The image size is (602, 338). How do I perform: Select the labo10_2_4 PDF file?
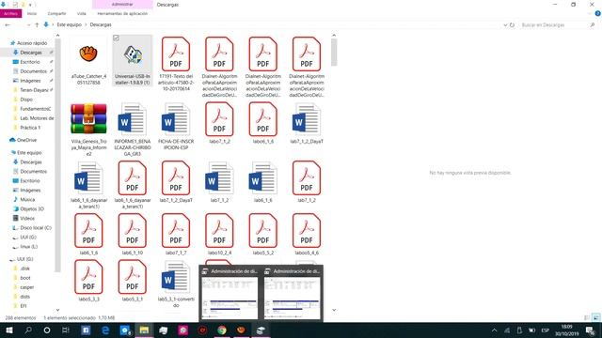pos(219,235)
